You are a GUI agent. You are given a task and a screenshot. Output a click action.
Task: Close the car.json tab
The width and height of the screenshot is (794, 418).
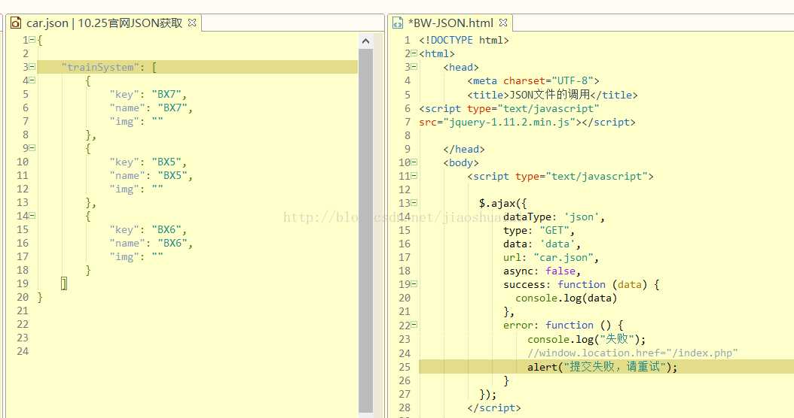pyautogui.click(x=192, y=23)
